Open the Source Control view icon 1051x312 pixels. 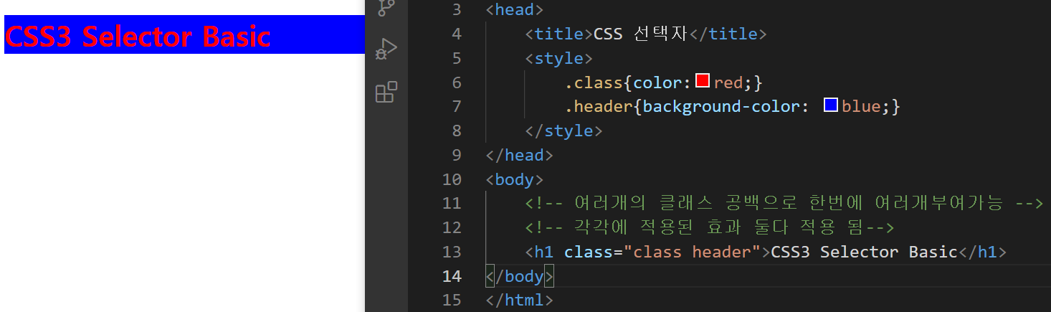(386, 6)
